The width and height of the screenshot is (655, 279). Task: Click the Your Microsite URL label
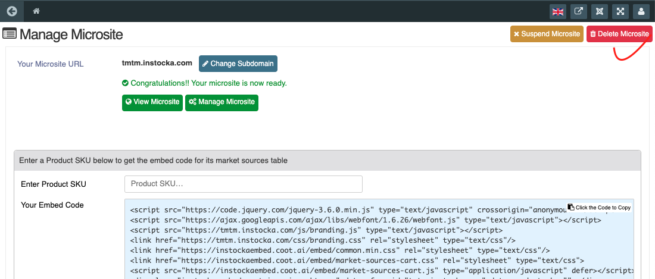pos(51,64)
